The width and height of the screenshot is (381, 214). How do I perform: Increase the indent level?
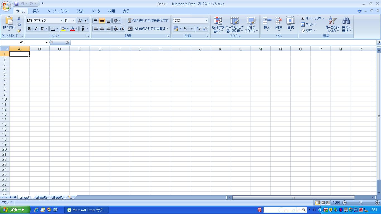(122, 29)
